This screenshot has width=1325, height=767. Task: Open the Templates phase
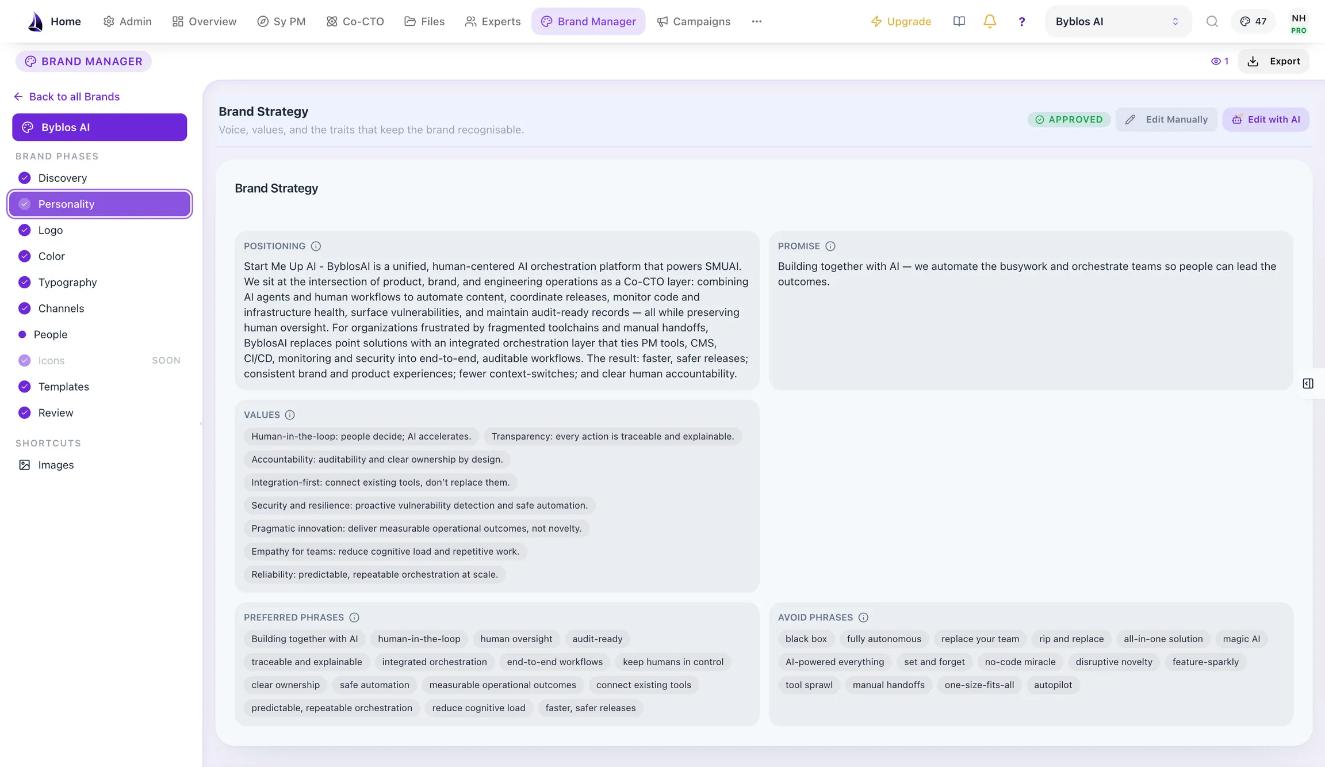[x=99, y=387]
